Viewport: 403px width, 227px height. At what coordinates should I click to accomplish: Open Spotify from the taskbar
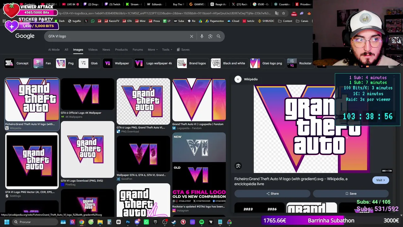201,222
